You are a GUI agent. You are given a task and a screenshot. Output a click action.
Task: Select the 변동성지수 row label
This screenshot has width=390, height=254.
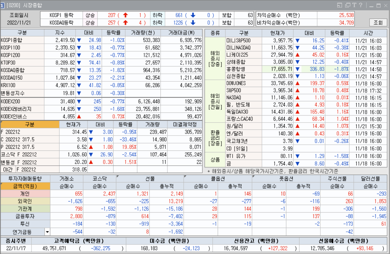click(x=22, y=93)
